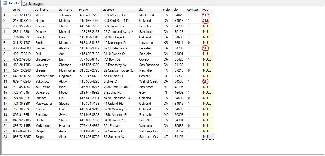Click the last name cell White
This screenshot has width=325, height=156.
point(45,15)
